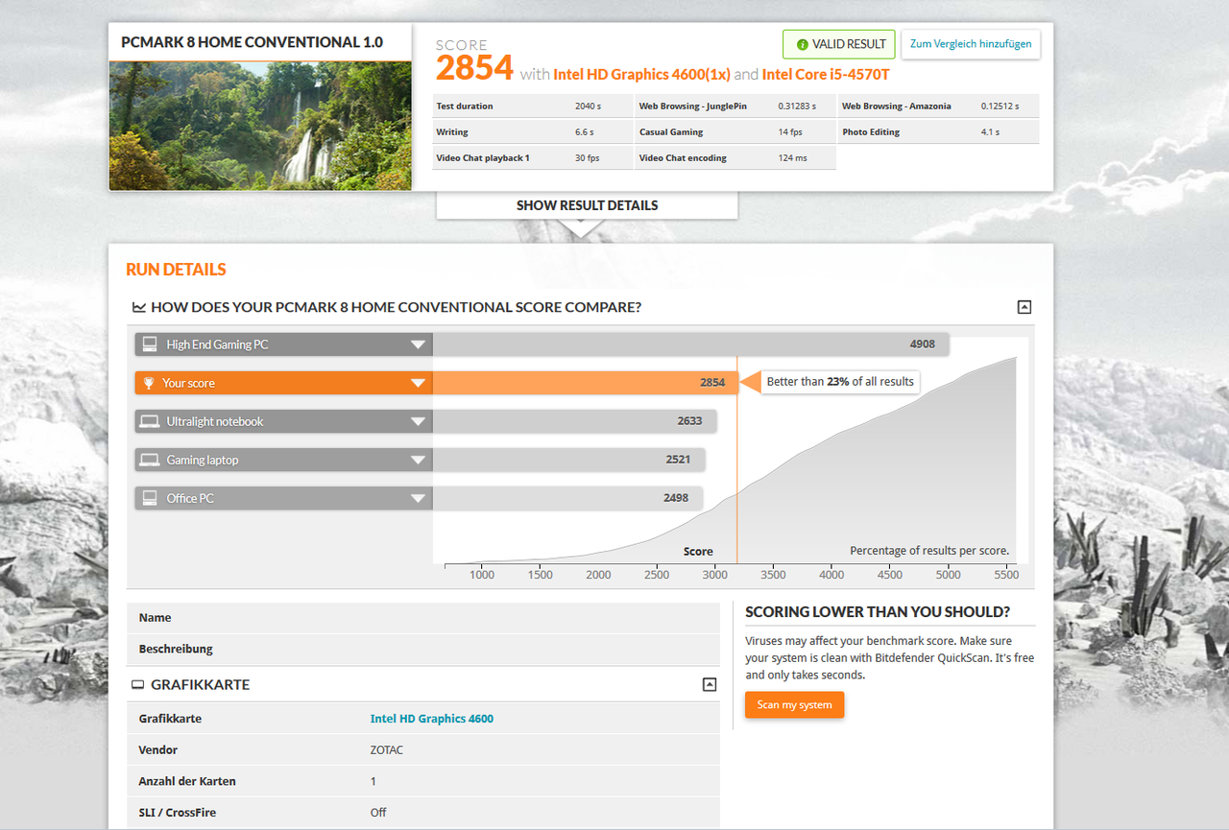The height and width of the screenshot is (830, 1229).
Task: Click the Photo Editing label
Action: [871, 132]
